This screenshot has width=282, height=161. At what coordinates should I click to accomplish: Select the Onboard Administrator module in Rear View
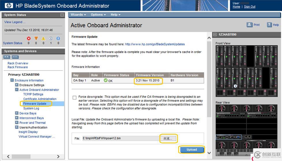[229, 137]
